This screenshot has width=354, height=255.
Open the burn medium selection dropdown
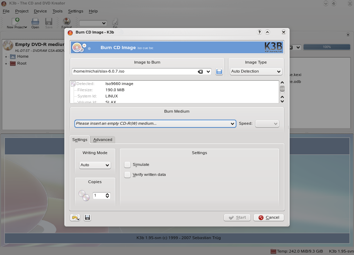[x=155, y=124]
